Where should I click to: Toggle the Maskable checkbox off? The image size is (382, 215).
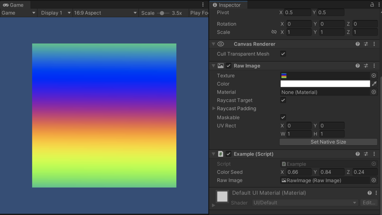click(x=283, y=117)
